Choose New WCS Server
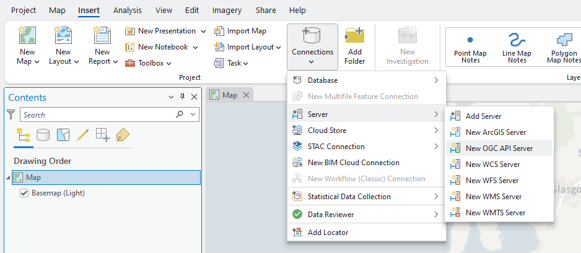The height and width of the screenshot is (253, 581). point(499,164)
